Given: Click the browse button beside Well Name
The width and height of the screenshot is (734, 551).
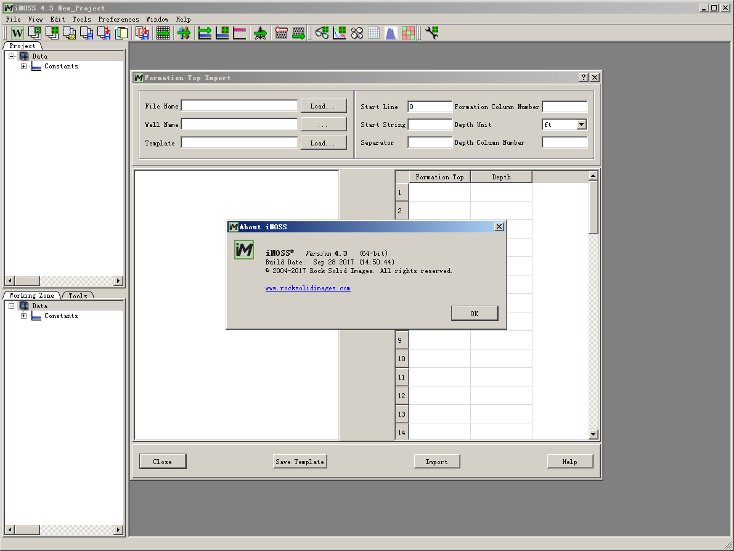Looking at the screenshot, I should (323, 124).
